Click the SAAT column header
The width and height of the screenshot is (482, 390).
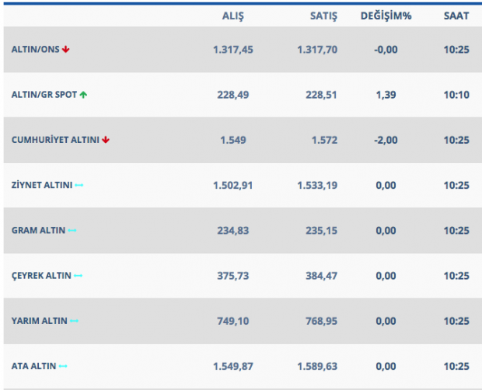[456, 16]
